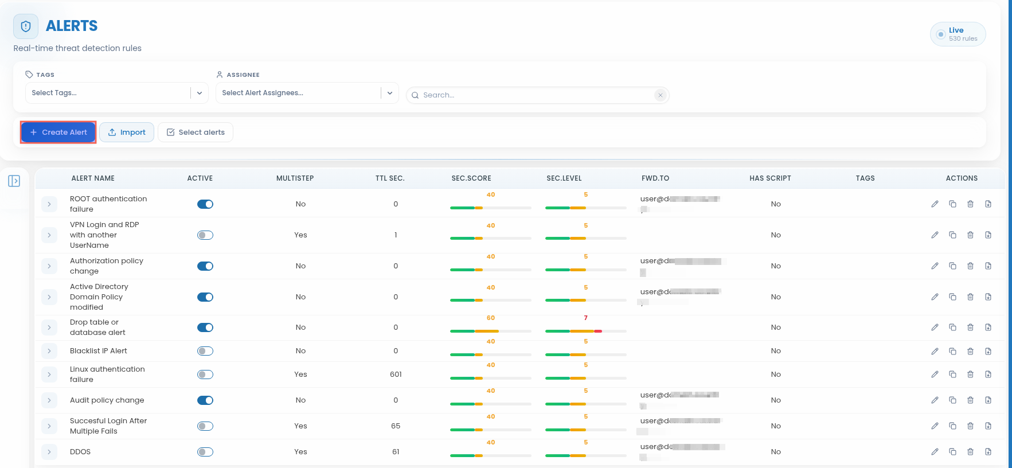Click the Import button
Image resolution: width=1012 pixels, height=468 pixels.
[127, 132]
